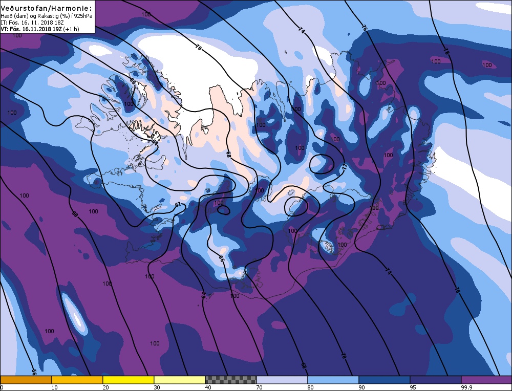Click the '60' contour line label

tap(75, 214)
